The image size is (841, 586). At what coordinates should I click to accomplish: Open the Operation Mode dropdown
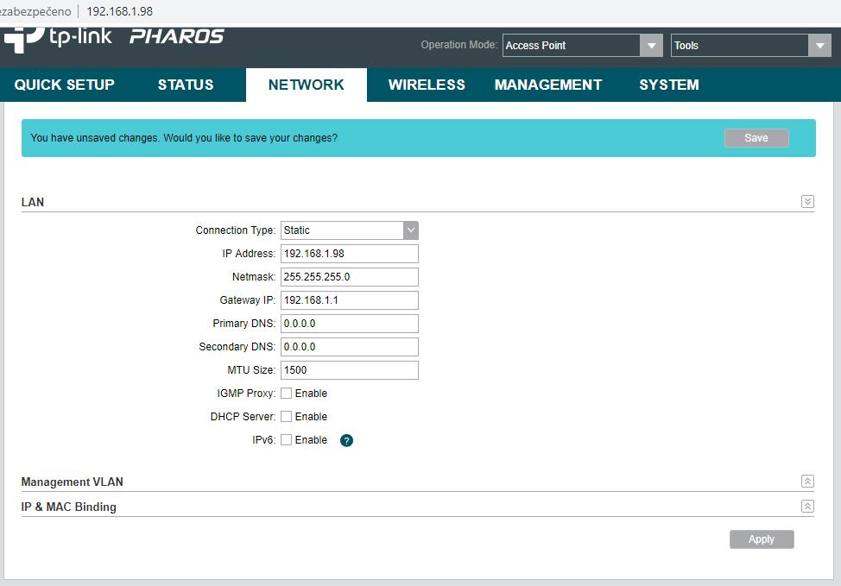coord(582,46)
